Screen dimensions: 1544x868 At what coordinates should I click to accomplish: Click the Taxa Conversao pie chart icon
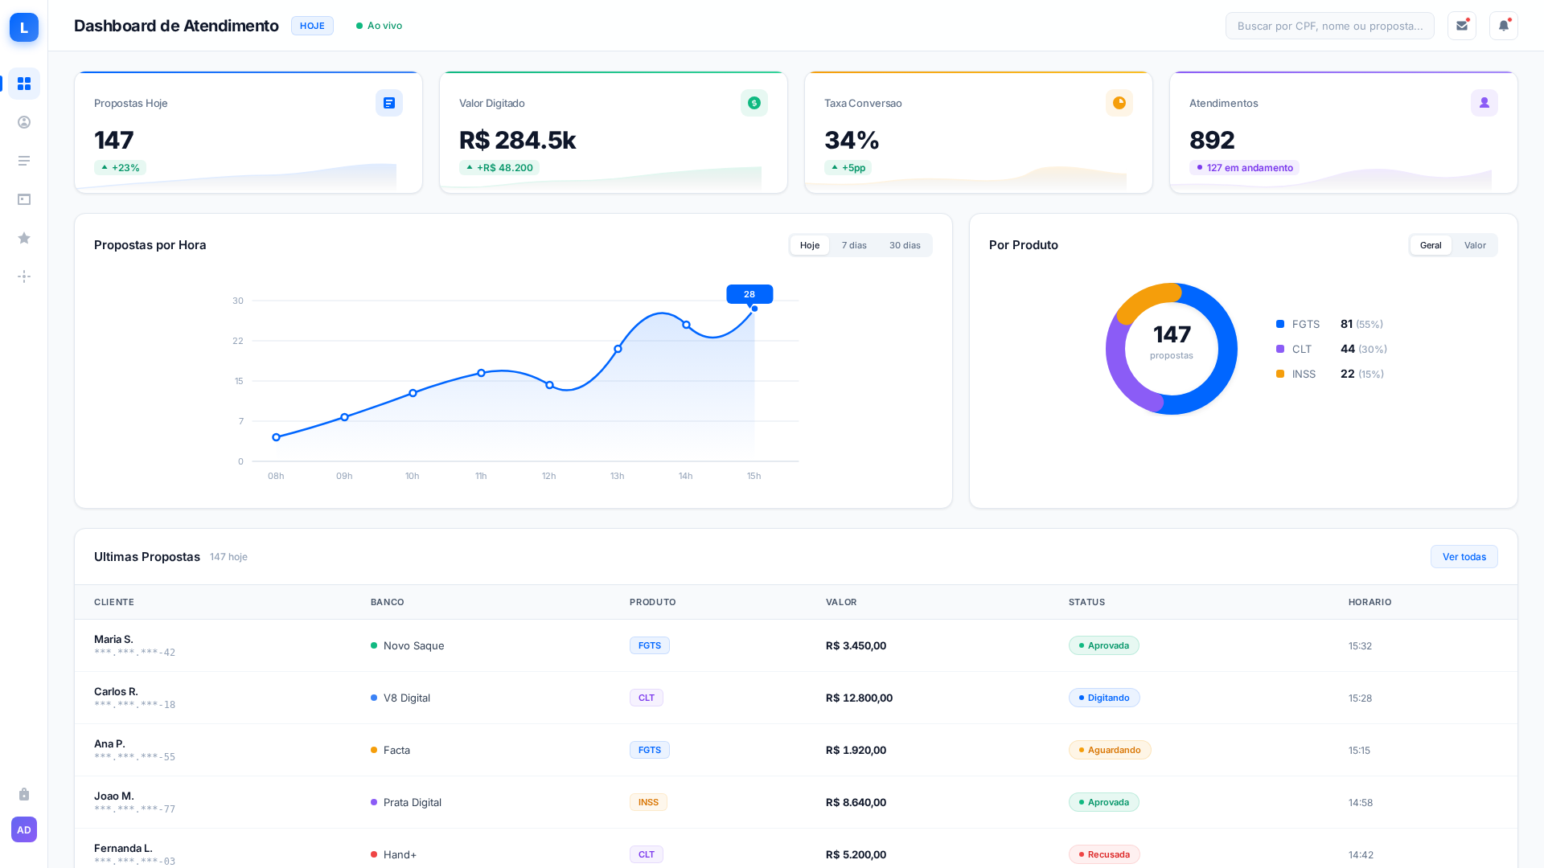coord(1119,103)
